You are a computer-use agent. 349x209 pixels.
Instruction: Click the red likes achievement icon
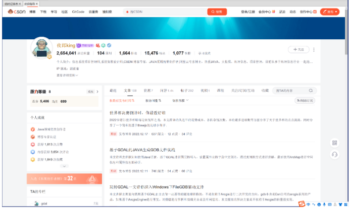point(33,144)
